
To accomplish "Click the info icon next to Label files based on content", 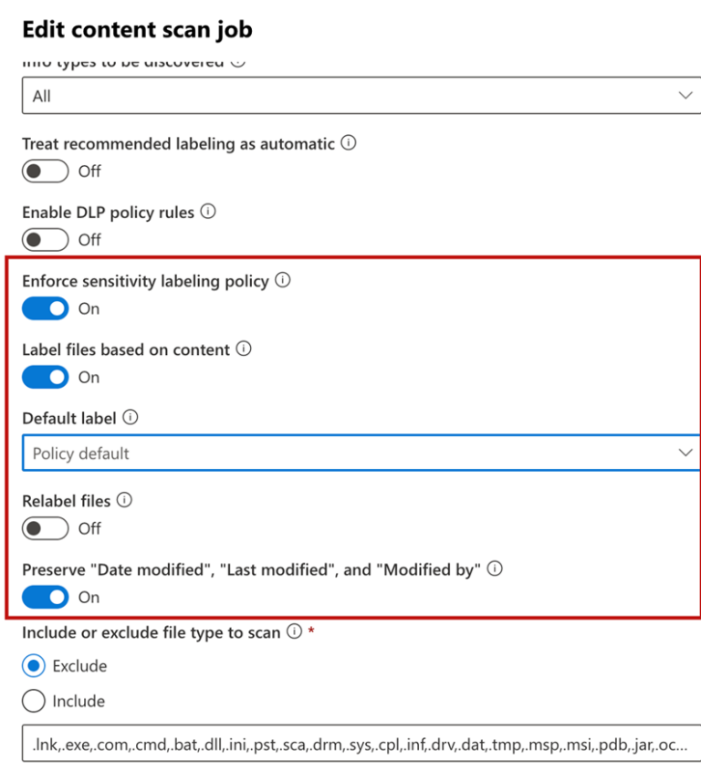I will (245, 349).
